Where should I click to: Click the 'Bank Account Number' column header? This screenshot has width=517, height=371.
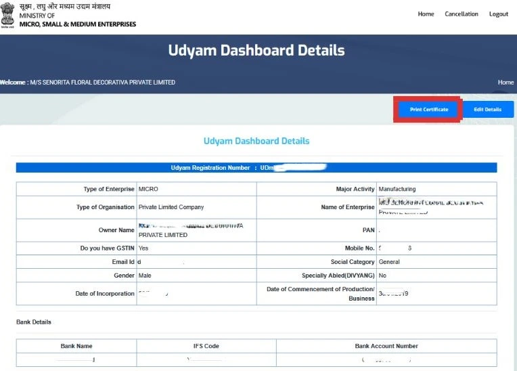coord(386,346)
